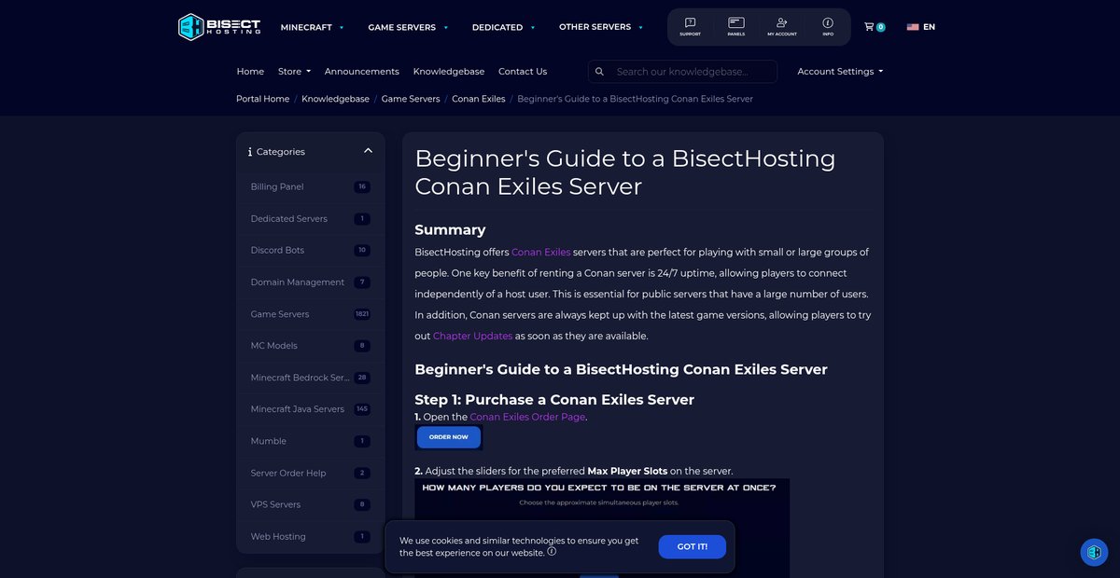Open the Knowledgebase menu item
Screen dimensions: 1120x578
click(x=449, y=71)
